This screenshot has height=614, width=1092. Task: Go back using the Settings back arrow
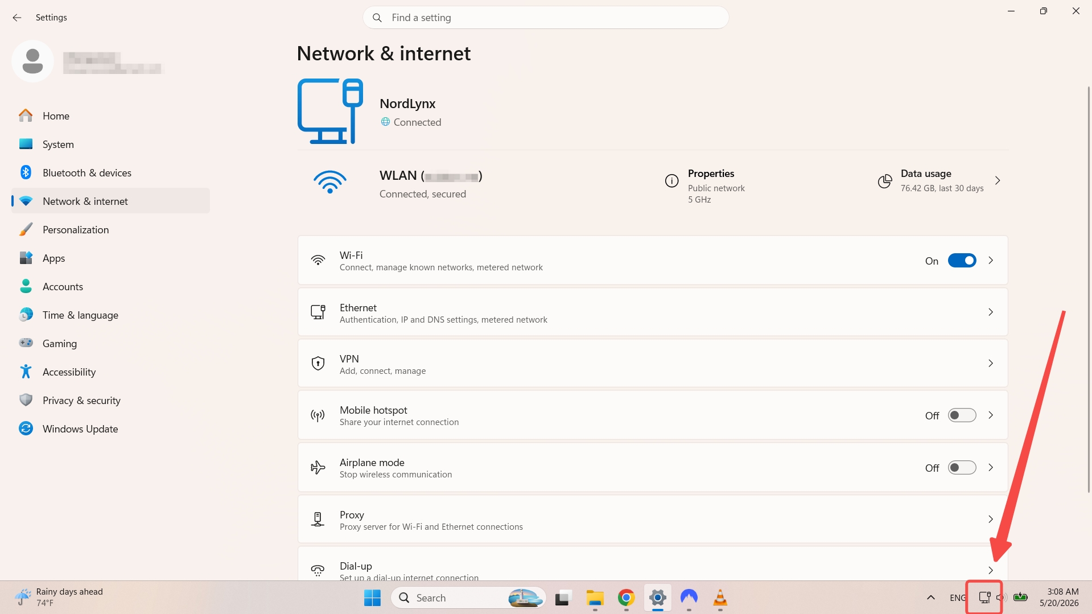pos(17,18)
